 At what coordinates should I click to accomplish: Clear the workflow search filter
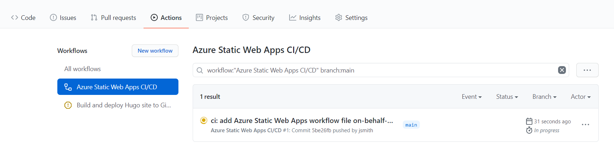pos(562,70)
